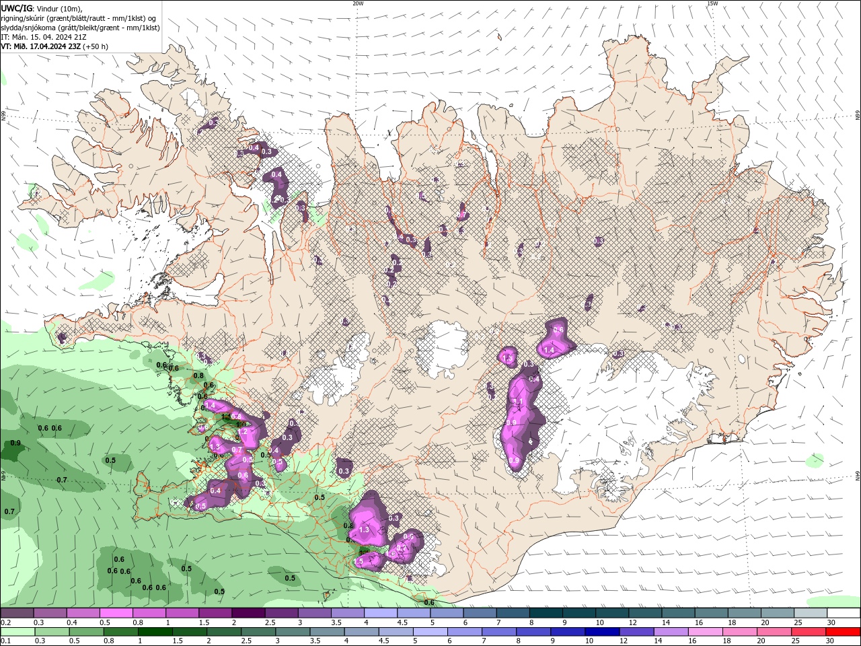Click the '20W' longitude label

[358, 3]
